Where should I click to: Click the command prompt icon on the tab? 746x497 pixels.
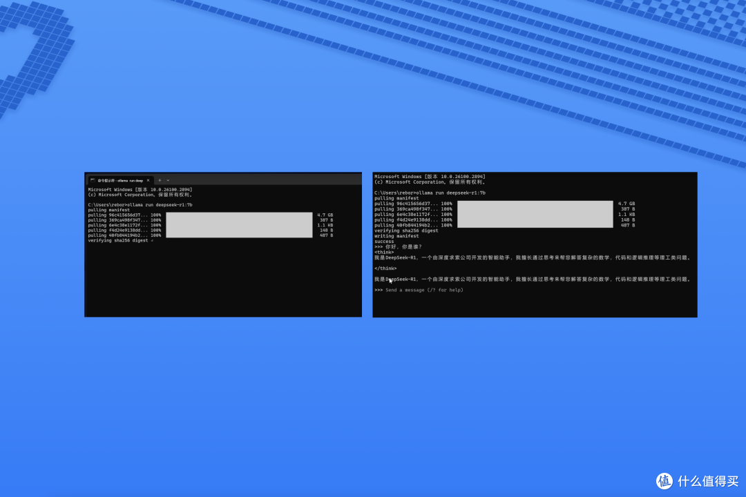[x=93, y=181]
